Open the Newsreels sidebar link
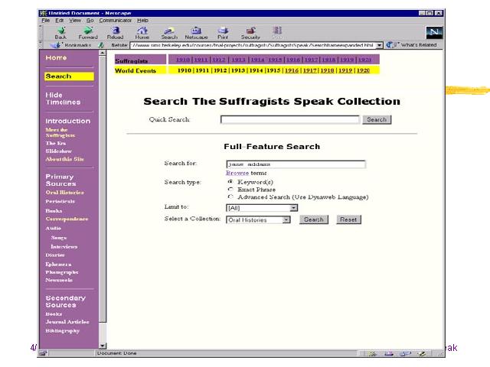The width and height of the screenshot is (490, 367). point(59,281)
